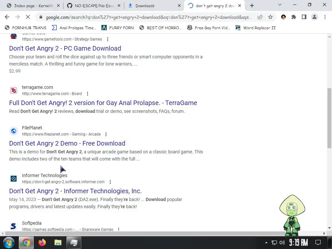Click the Informer Technologies favicon
The height and width of the screenshot is (249, 332).
(14, 179)
